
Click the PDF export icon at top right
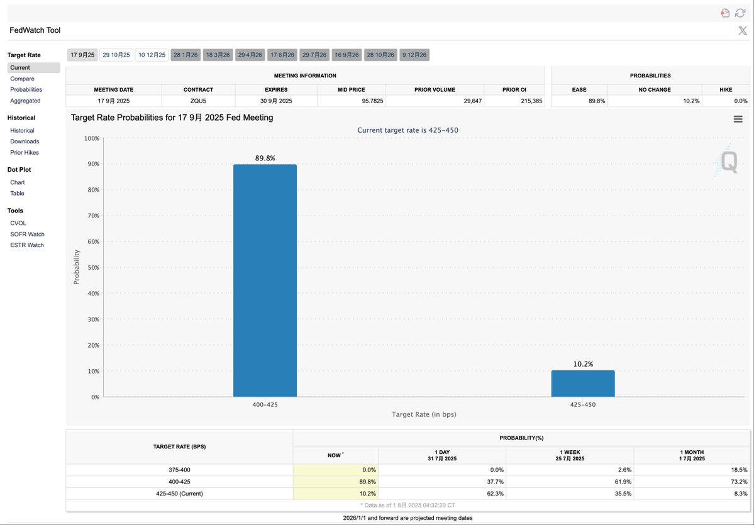tap(725, 13)
